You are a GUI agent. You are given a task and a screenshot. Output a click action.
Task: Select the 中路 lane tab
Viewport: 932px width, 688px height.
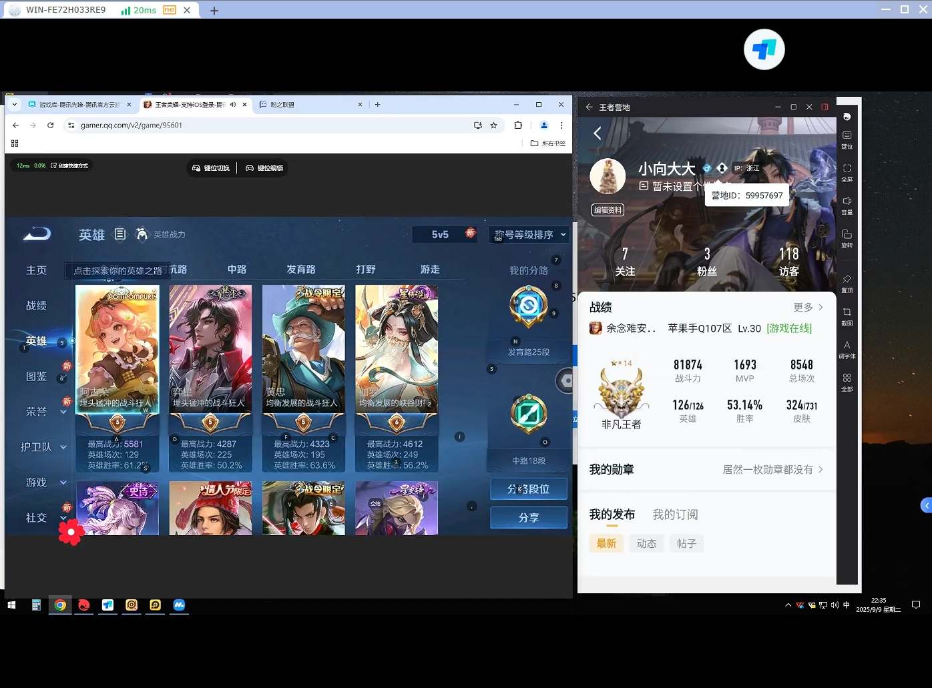(x=237, y=269)
